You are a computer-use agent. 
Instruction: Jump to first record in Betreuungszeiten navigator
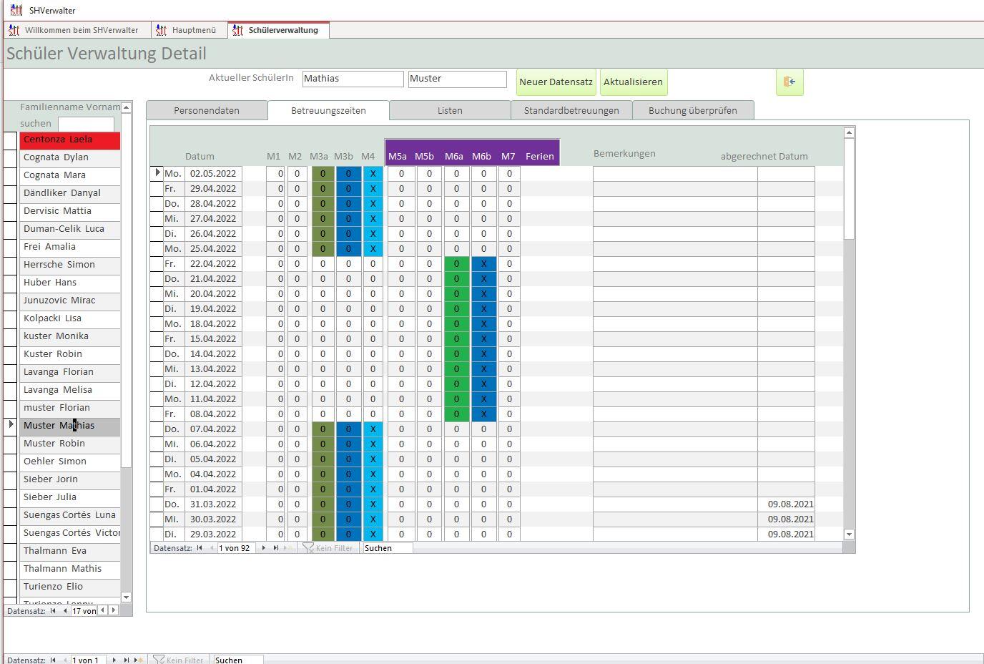point(200,548)
